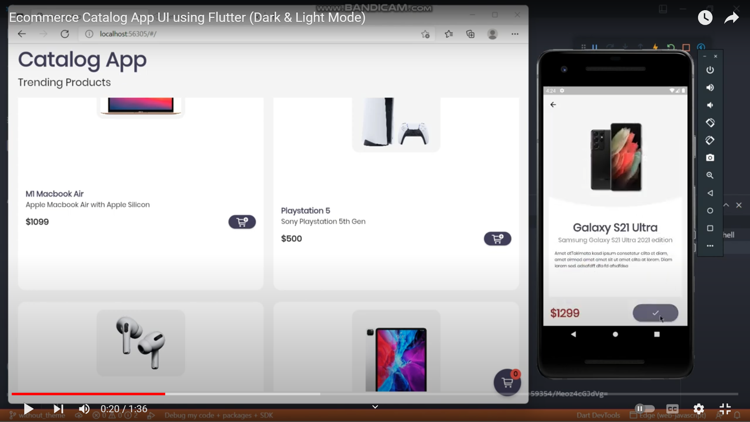Viewport: 750px width, 422px height.
Task: Tap the Android back navigation triangle
Action: point(573,334)
